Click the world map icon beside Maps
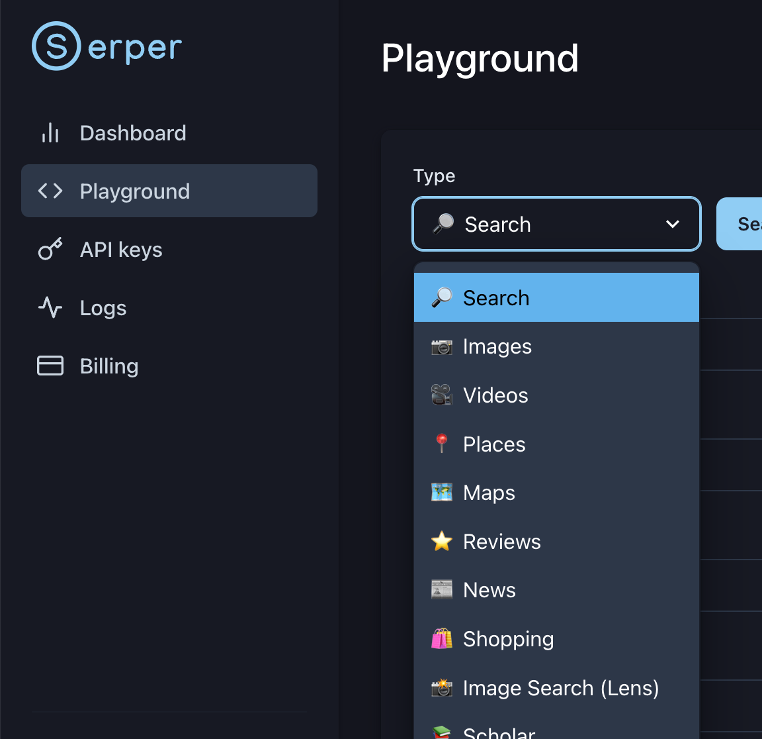Image resolution: width=762 pixels, height=739 pixels. (x=442, y=493)
